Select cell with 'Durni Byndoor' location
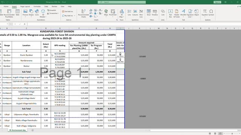Screen dimensions: 241x135 click(26, 55)
